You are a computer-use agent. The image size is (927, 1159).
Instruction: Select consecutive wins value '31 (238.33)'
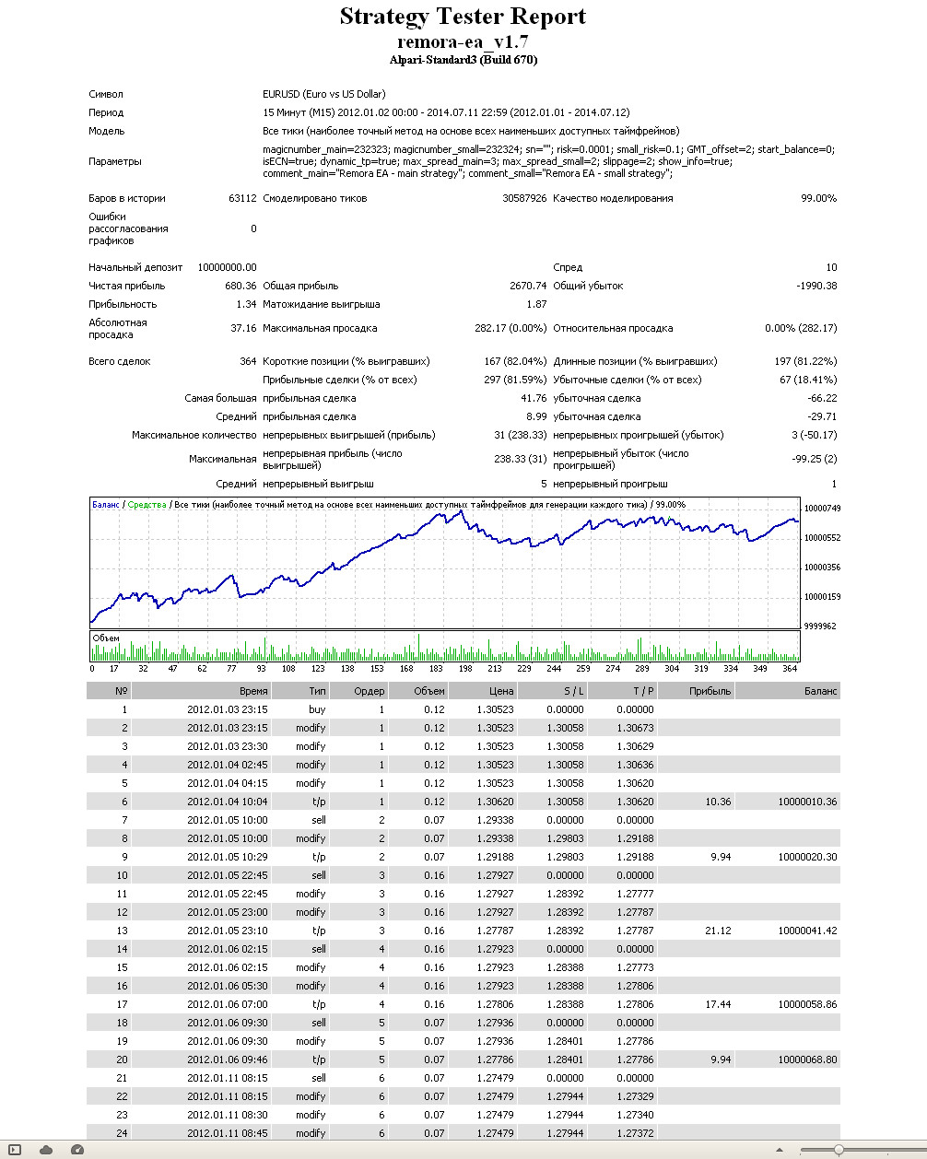pyautogui.click(x=521, y=435)
